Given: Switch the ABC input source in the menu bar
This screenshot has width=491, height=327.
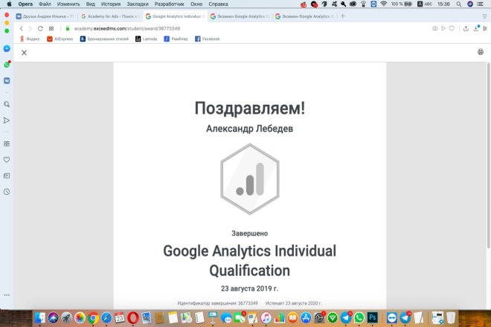Looking at the screenshot, I should (425, 4).
